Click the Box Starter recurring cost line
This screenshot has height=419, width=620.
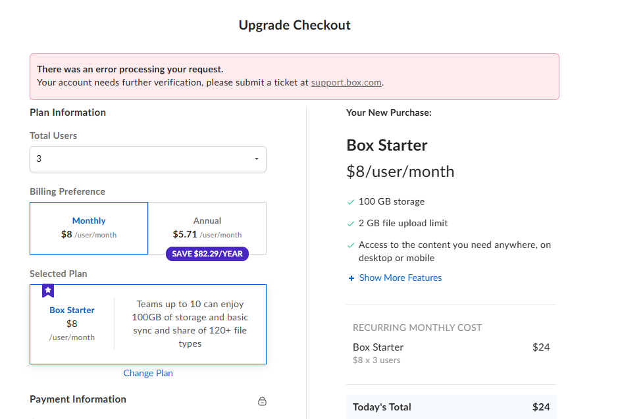(x=451, y=353)
